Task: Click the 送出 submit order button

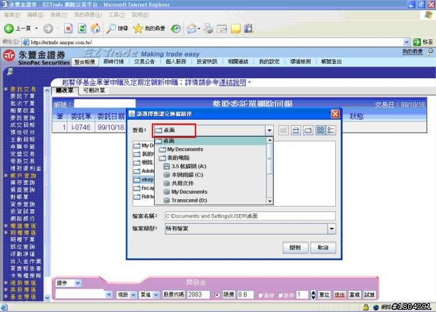Action: click(339, 295)
